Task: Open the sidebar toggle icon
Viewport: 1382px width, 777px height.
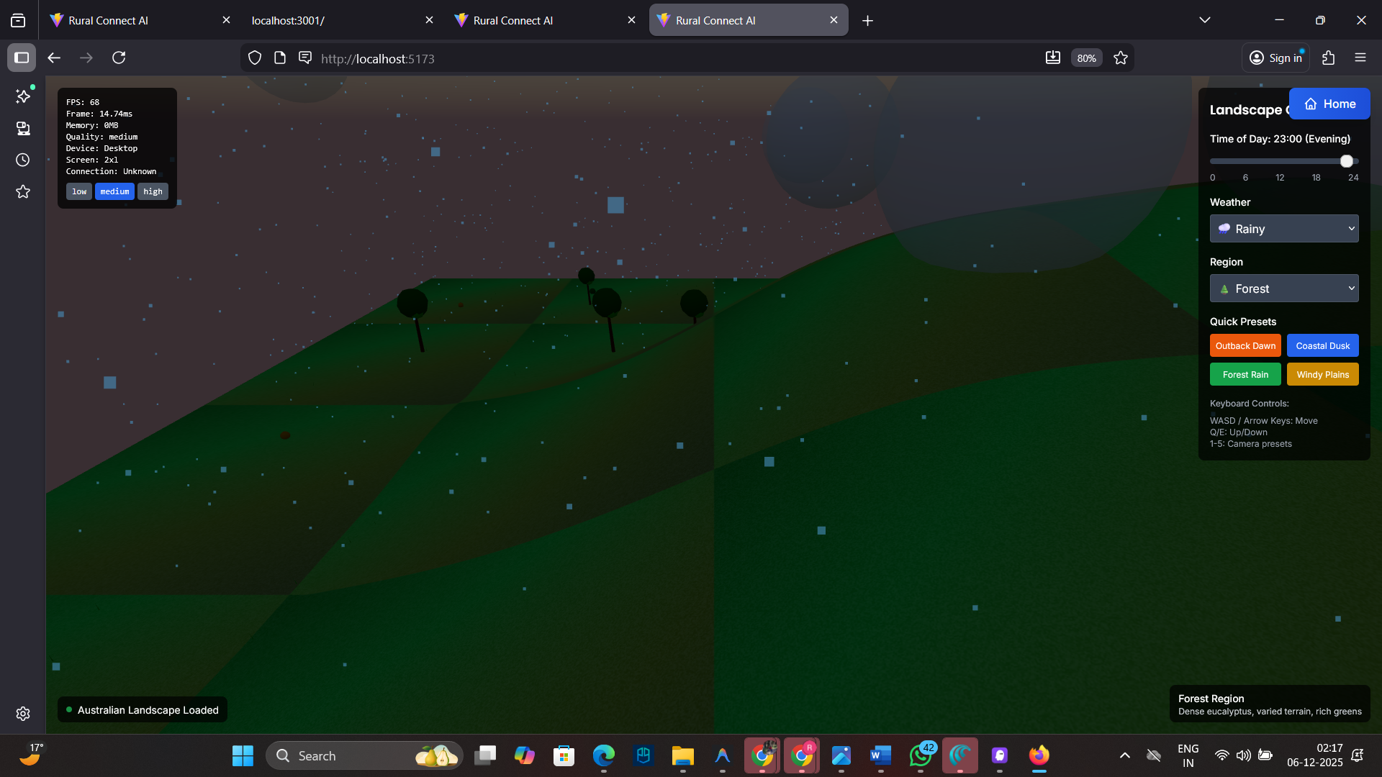Action: [22, 58]
